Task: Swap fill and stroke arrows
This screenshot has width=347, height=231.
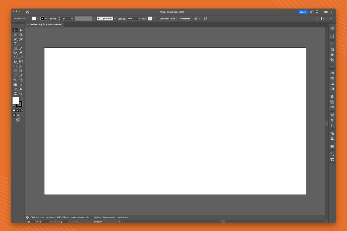Action: pos(21,98)
